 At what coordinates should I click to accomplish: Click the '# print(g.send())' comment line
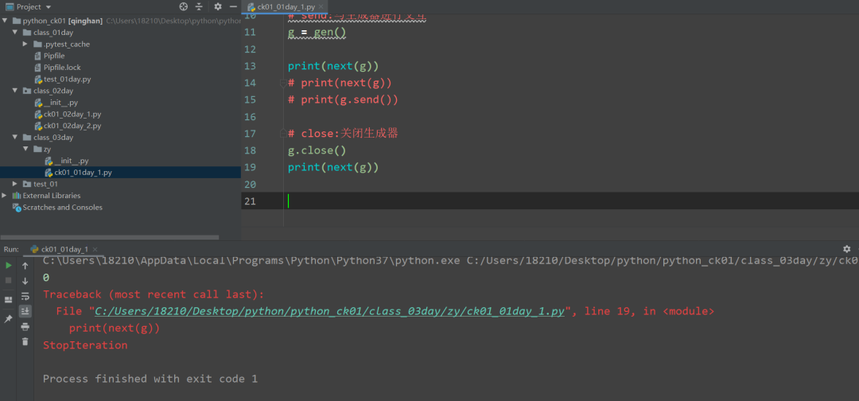tap(343, 99)
